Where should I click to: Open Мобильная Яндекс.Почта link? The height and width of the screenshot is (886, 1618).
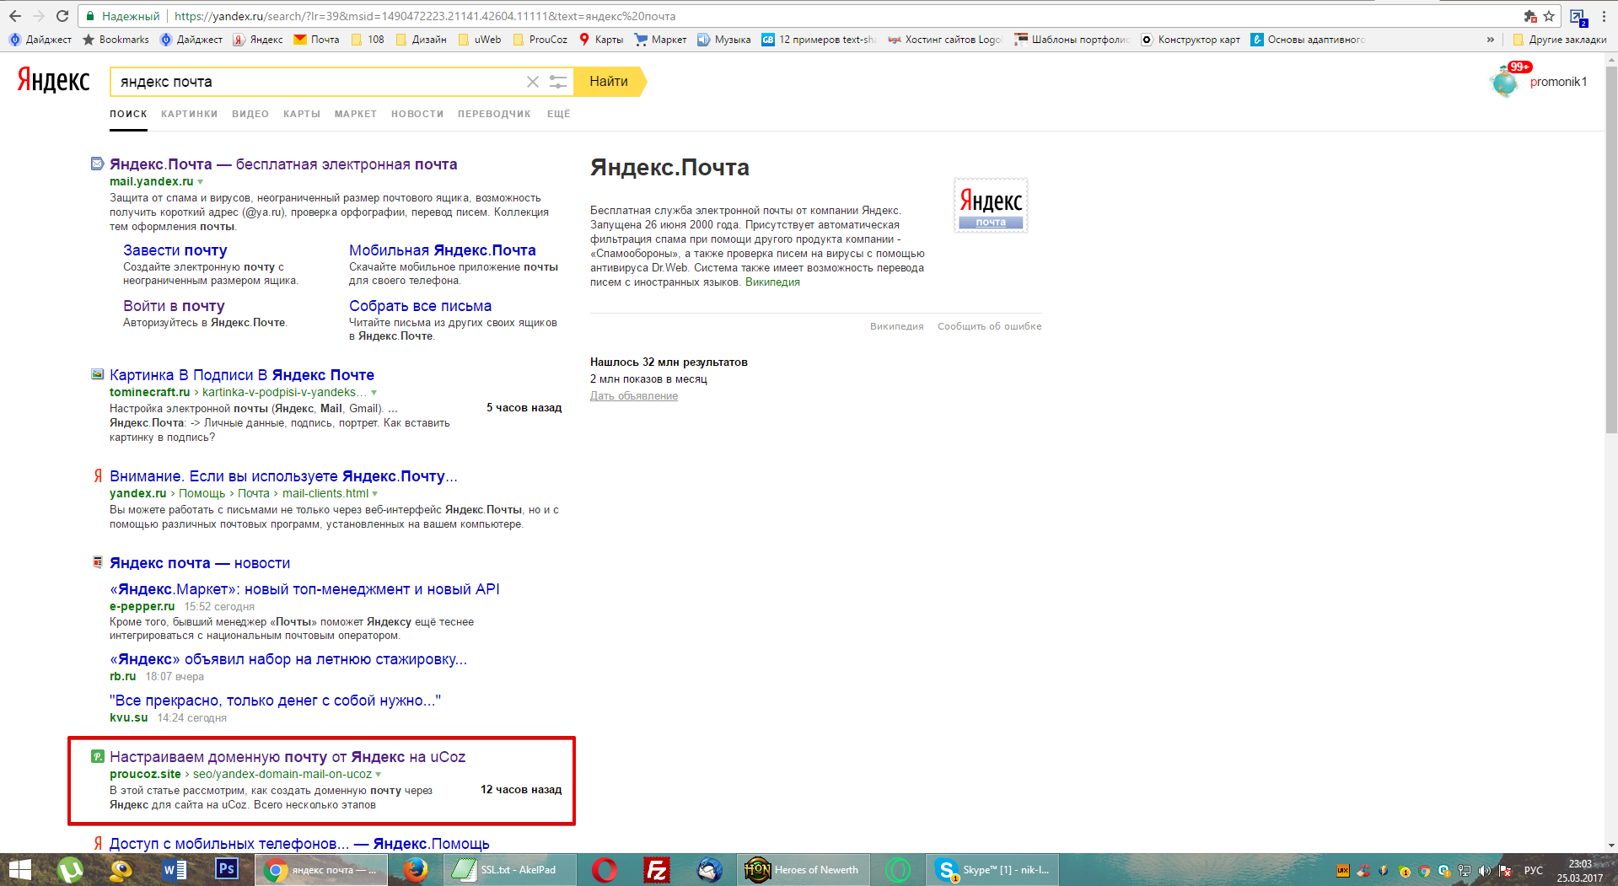443,250
